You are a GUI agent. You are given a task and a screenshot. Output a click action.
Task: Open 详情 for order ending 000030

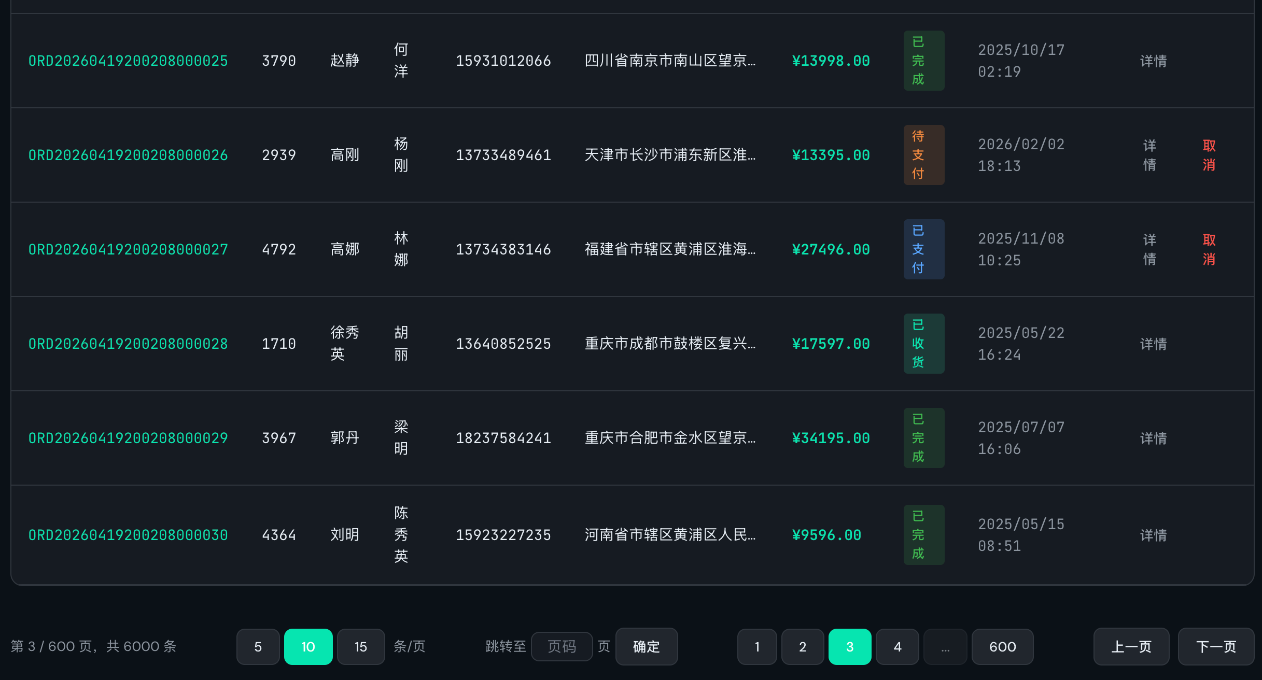(x=1153, y=535)
